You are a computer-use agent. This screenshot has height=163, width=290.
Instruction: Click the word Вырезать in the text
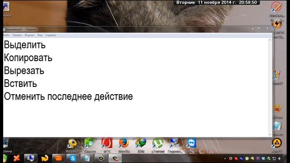pyautogui.click(x=24, y=71)
